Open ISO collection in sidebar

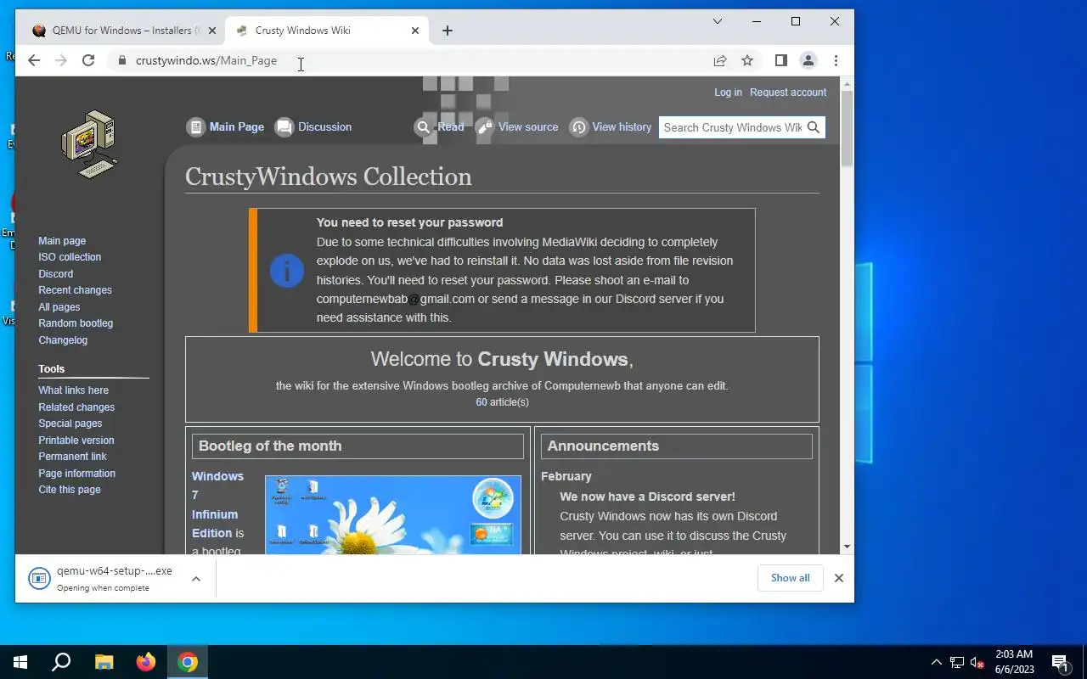pyautogui.click(x=70, y=257)
